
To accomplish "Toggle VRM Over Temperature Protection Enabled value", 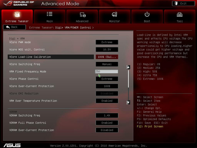I will 107,101.
